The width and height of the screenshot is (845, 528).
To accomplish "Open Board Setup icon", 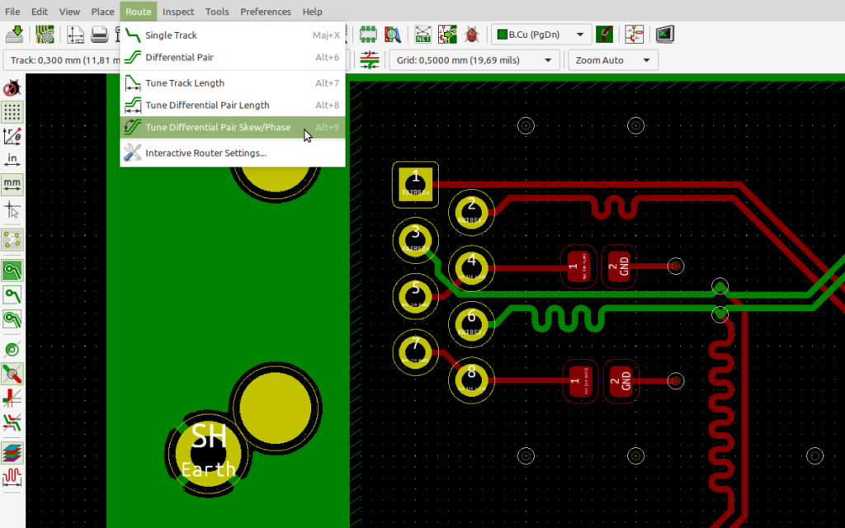I will coord(45,35).
